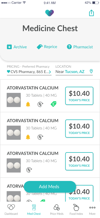Tap refill Rx icon on first medication
This screenshot has width=100, height=218.
point(41,104)
